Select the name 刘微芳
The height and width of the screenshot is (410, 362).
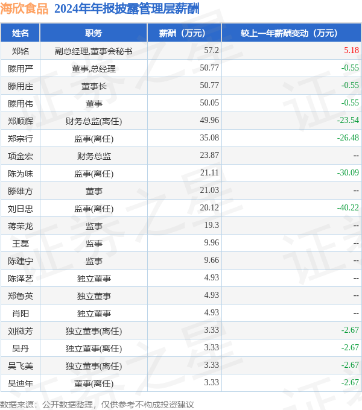[x=21, y=332]
